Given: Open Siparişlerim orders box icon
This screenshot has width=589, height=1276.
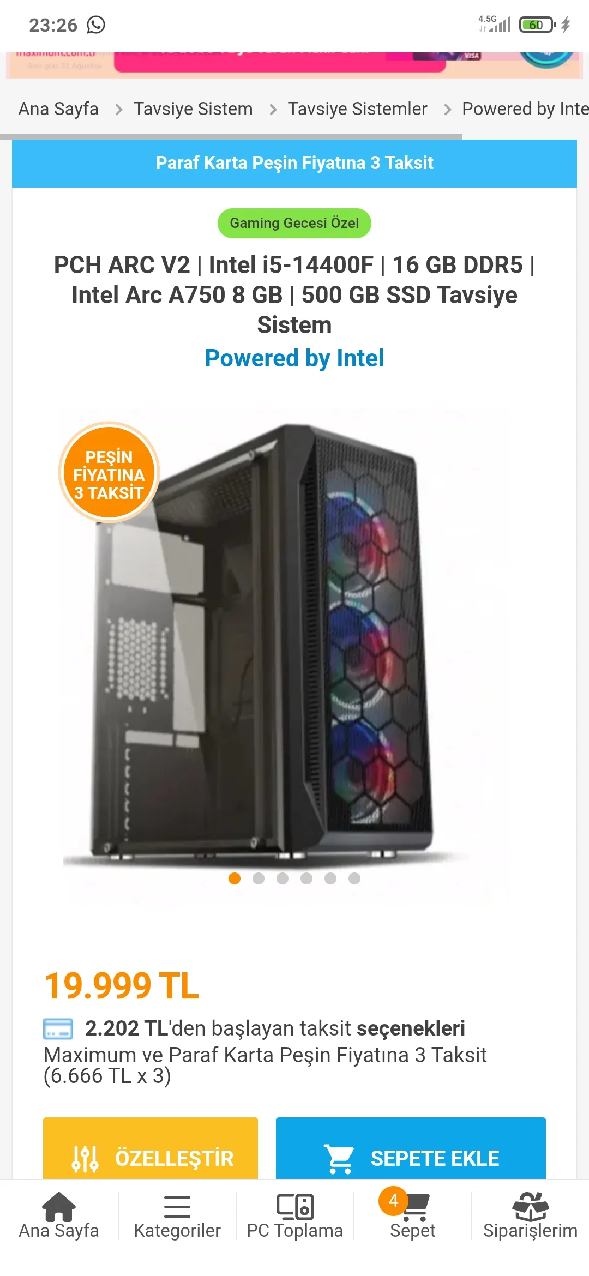Looking at the screenshot, I should [531, 1206].
